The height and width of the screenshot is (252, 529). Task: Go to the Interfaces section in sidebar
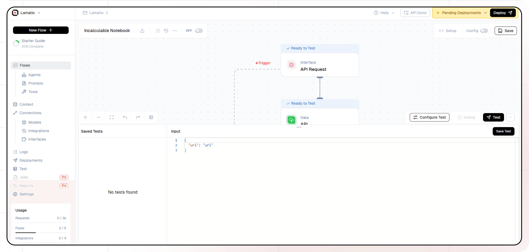pyautogui.click(x=37, y=139)
